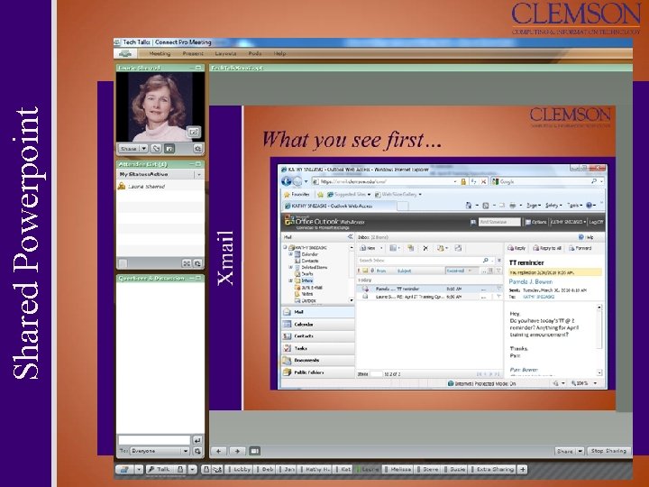Toggle the camera icon in camera pod
Image resolution: width=649 pixels, height=487 pixels.
(x=169, y=148)
